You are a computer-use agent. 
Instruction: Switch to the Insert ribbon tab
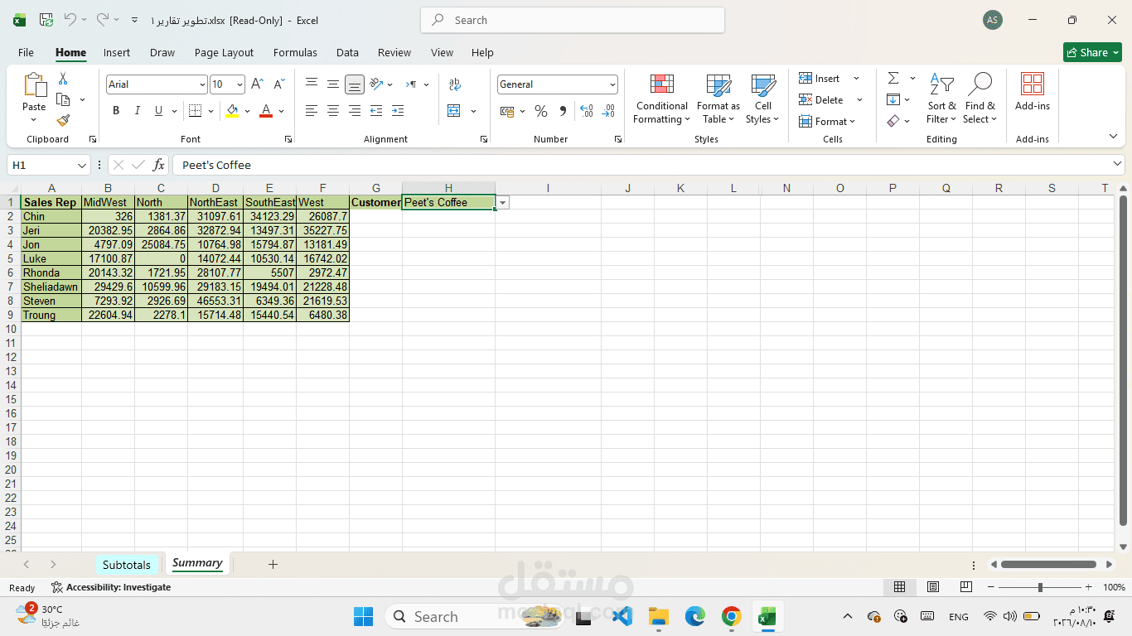117,52
